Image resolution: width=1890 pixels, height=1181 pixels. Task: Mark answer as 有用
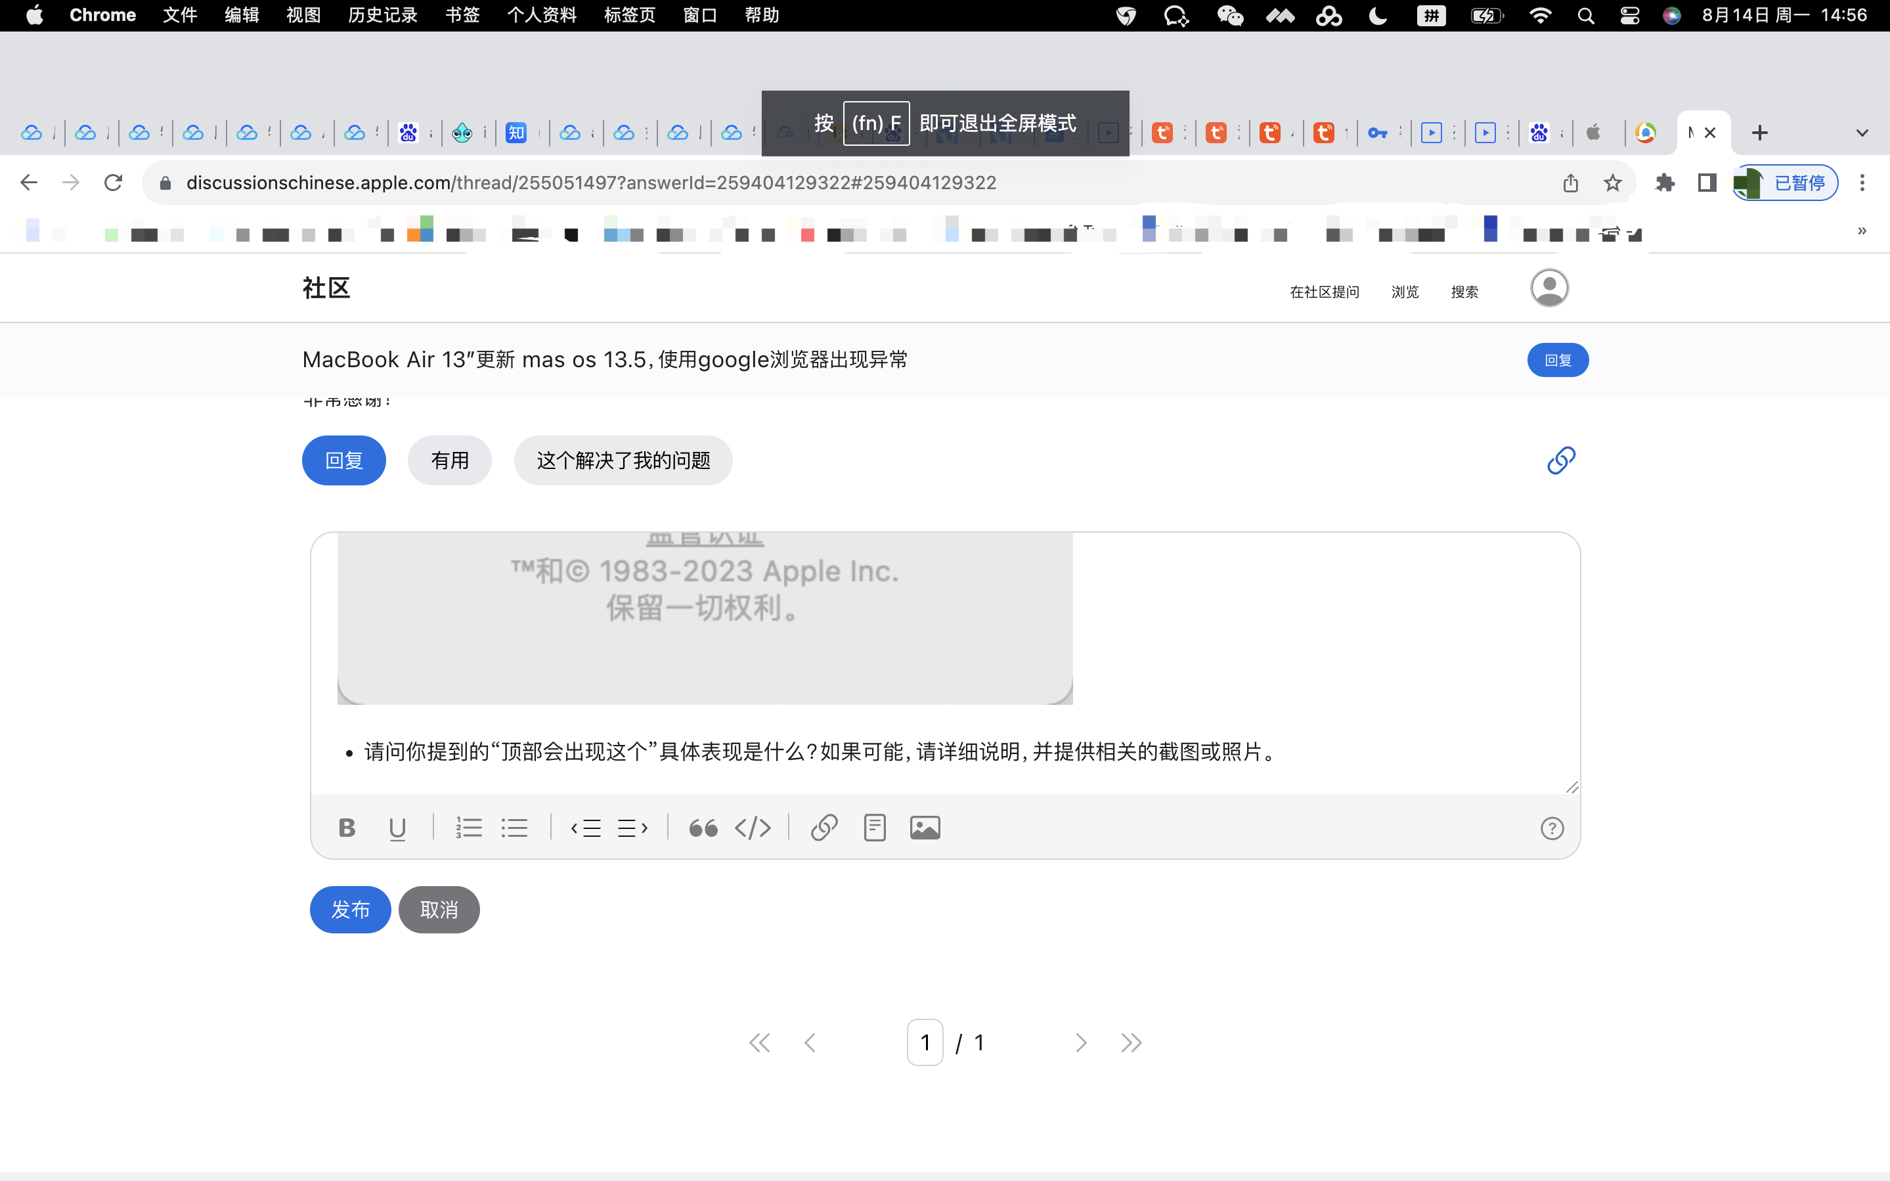(449, 460)
